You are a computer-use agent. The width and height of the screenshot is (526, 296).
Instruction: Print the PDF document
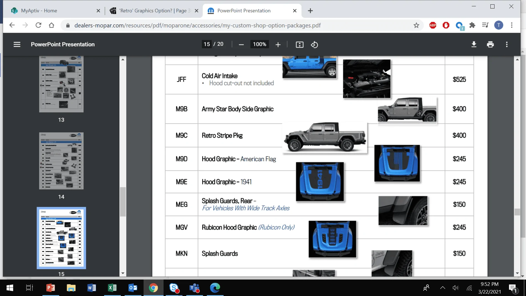coord(490,44)
